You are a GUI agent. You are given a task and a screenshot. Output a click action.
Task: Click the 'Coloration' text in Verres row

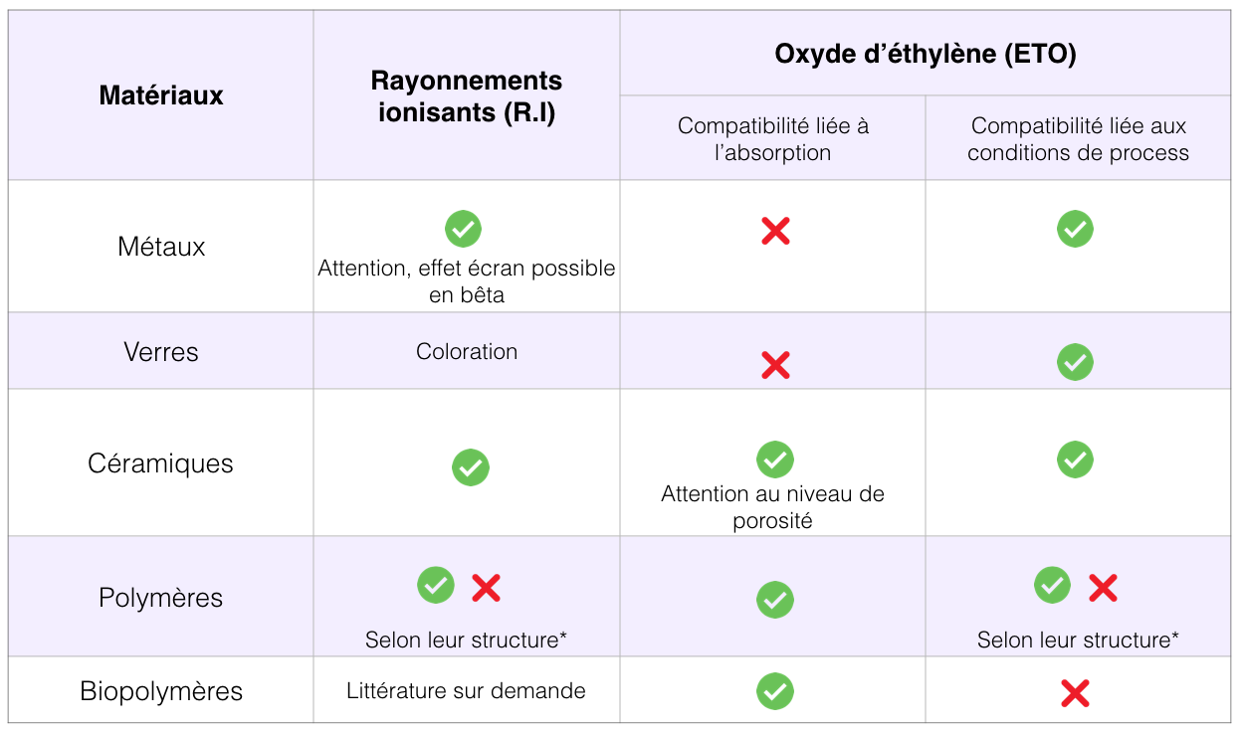point(467,352)
